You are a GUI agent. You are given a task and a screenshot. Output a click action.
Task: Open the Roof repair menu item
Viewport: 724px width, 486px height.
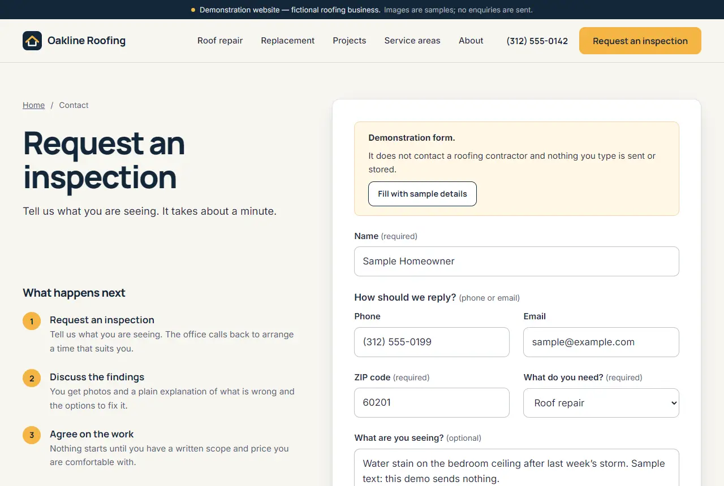[220, 41]
